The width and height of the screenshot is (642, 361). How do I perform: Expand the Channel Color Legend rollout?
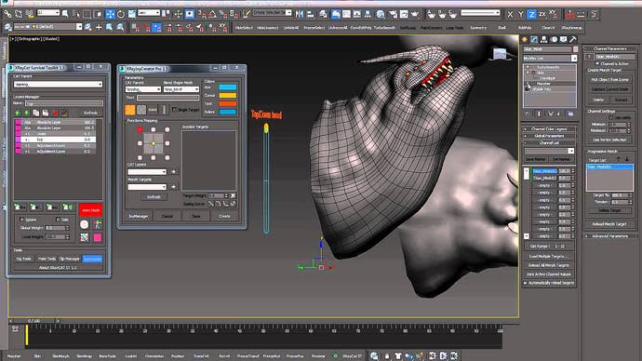point(549,129)
